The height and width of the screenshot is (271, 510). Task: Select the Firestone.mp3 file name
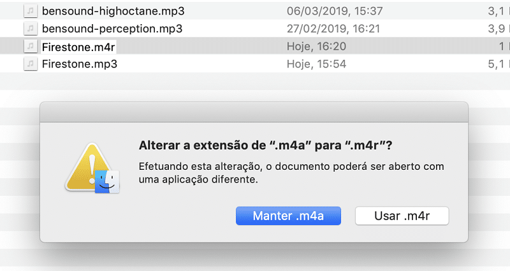coord(79,64)
